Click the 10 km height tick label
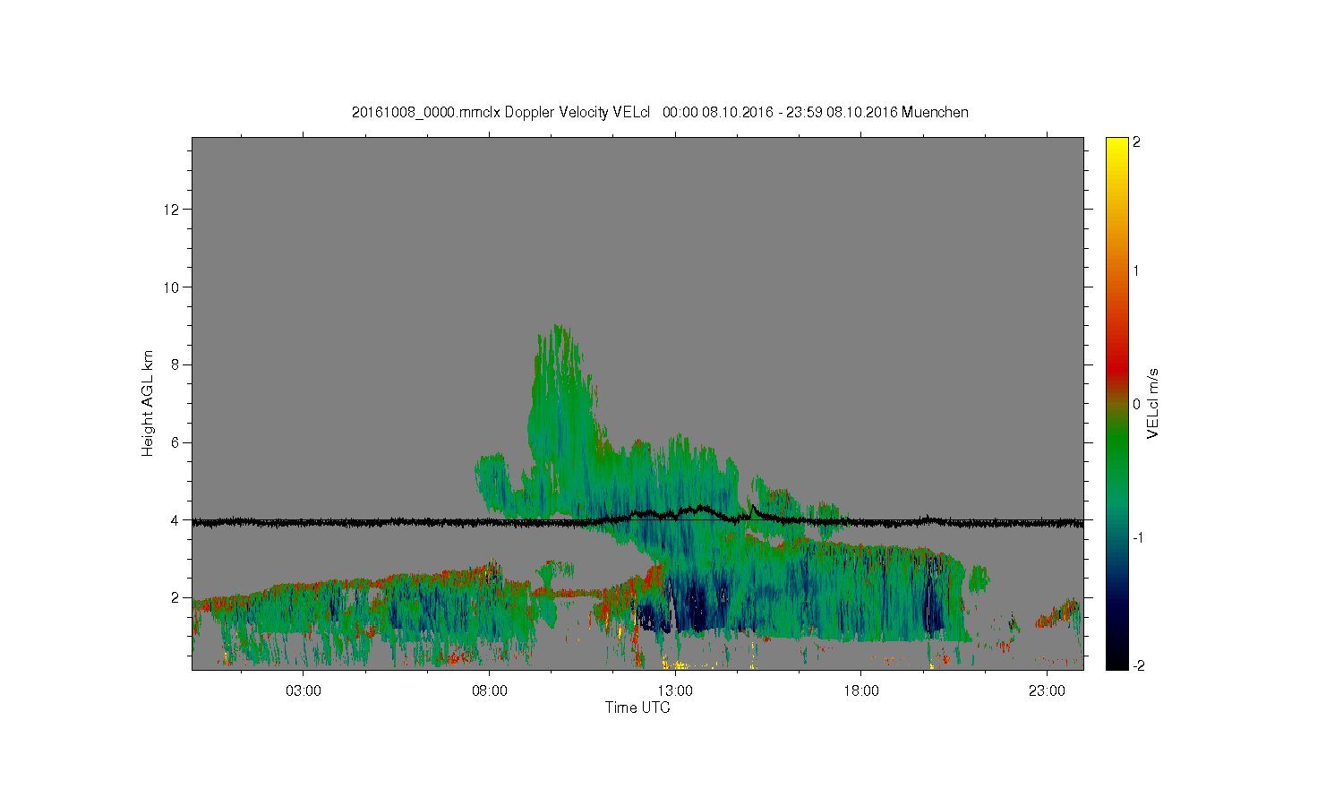 [173, 287]
